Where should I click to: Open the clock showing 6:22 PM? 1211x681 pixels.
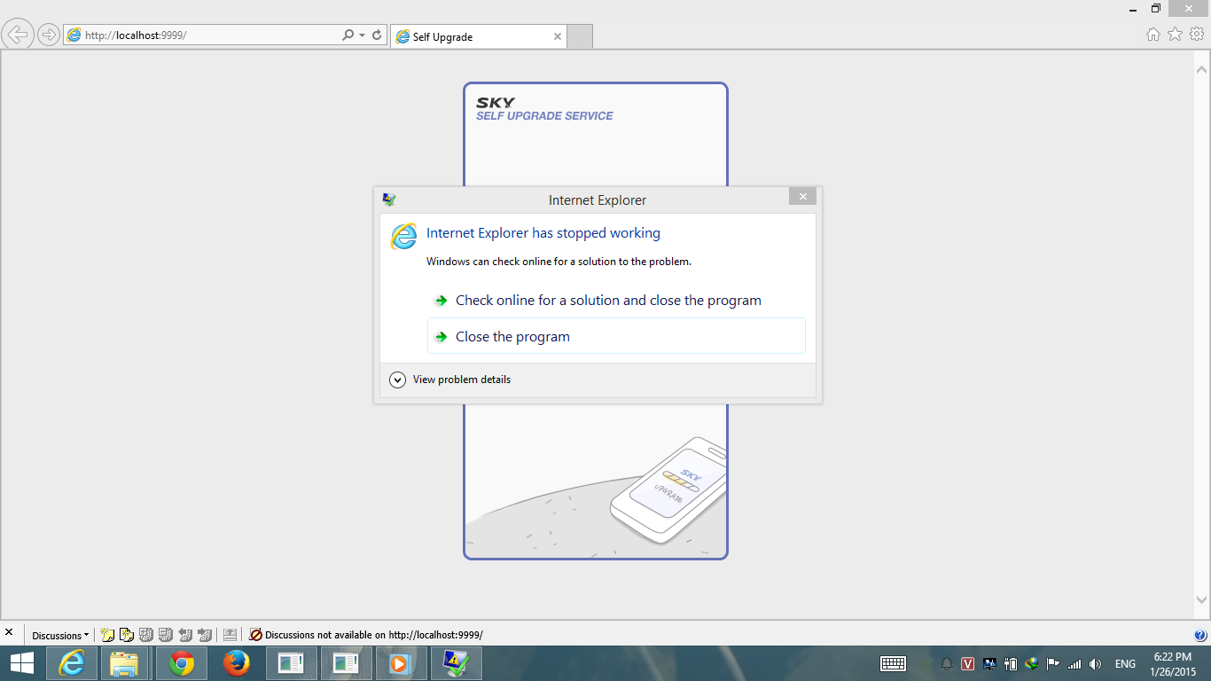click(1173, 663)
